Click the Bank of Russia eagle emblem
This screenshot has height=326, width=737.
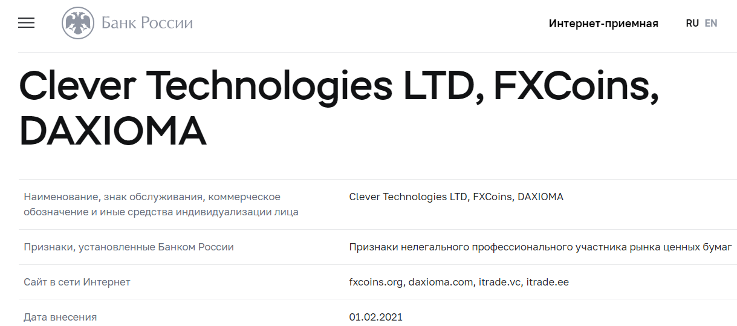(79, 24)
